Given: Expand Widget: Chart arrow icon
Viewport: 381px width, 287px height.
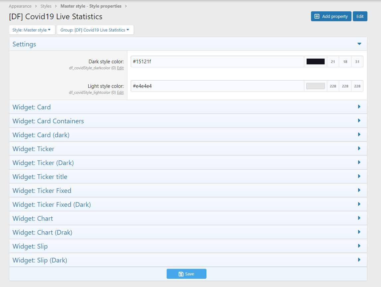Looking at the screenshot, I should 359,218.
